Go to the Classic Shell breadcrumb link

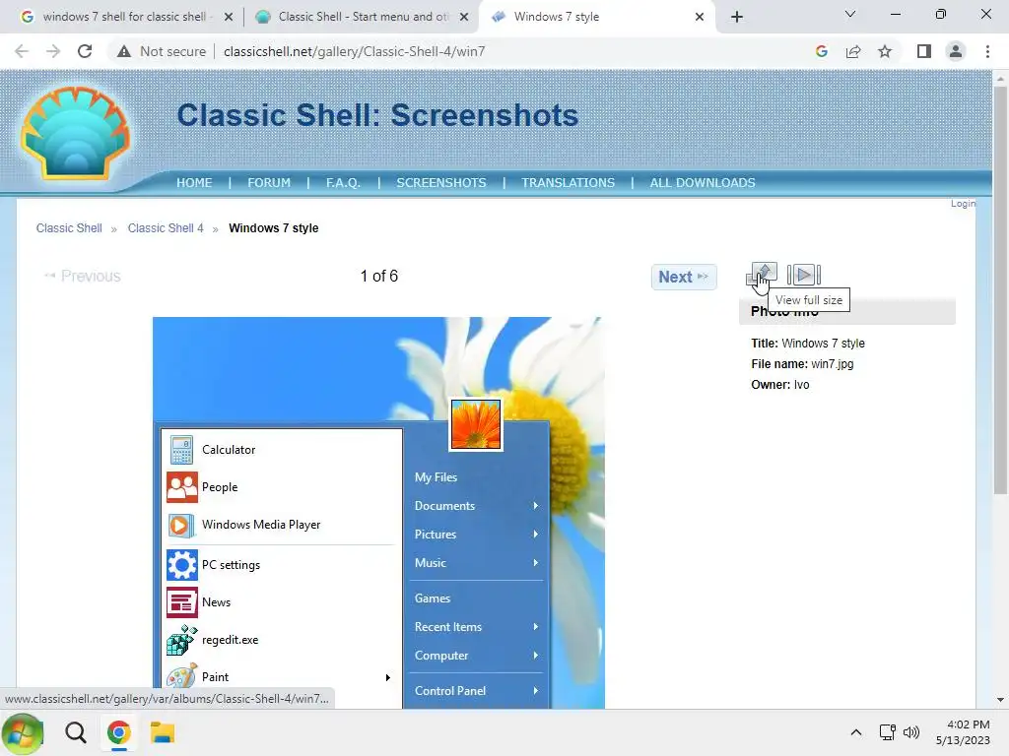point(69,228)
